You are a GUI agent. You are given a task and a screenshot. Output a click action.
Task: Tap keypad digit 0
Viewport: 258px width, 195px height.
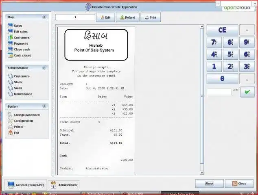point(222,78)
